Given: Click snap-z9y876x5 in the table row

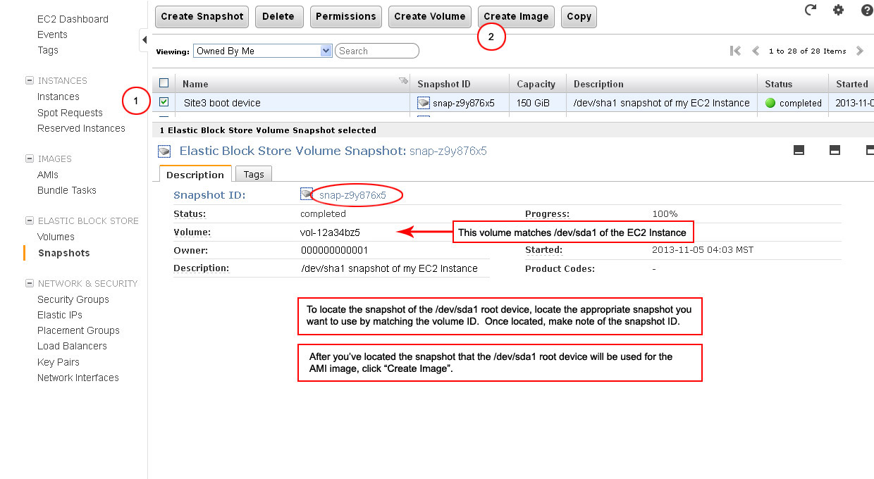Looking at the screenshot, I should (x=464, y=103).
